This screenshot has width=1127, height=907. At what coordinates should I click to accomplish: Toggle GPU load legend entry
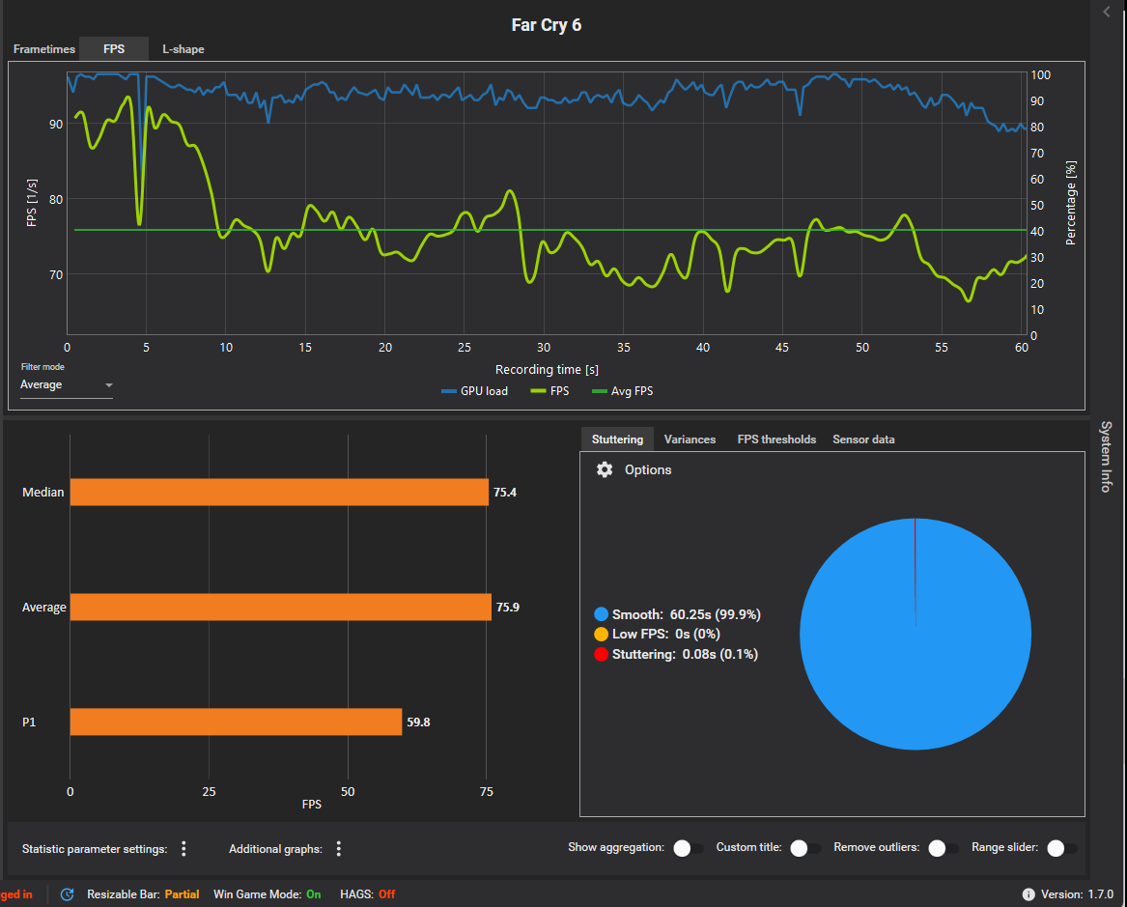click(x=474, y=391)
